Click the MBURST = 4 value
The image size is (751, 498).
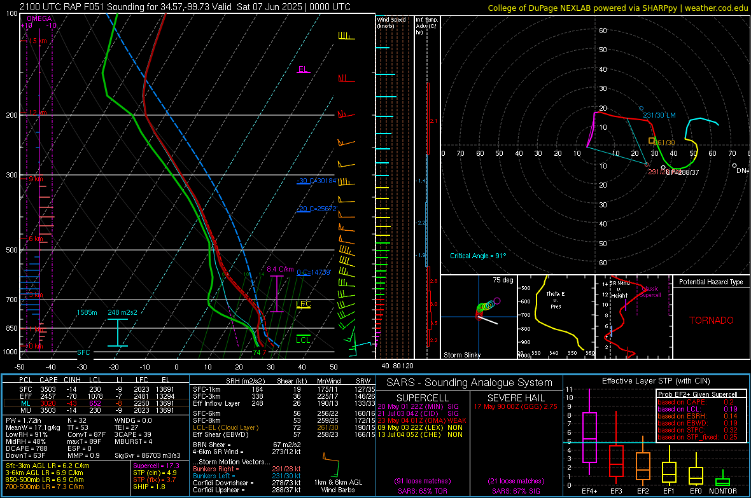coord(133,441)
